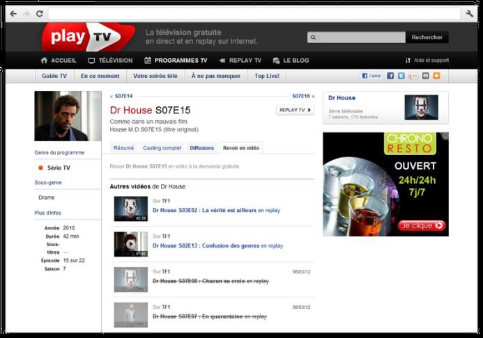Switch to the Diffusions tab
The height and width of the screenshot is (338, 483).
click(201, 148)
